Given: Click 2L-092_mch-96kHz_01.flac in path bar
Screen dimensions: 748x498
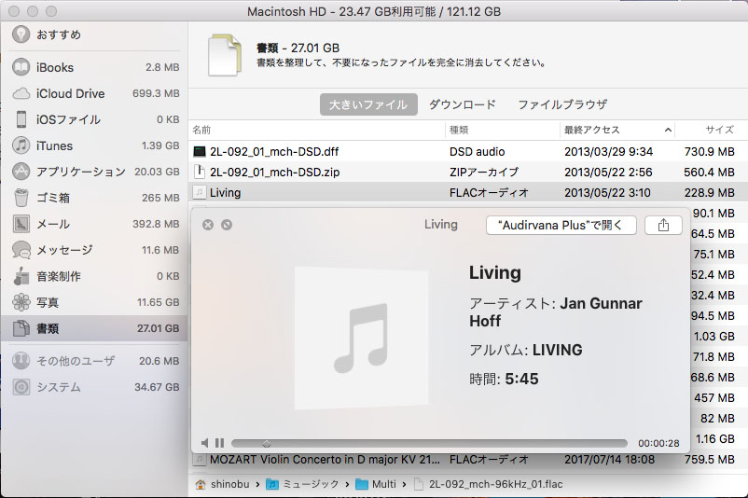Looking at the screenshot, I should point(495,484).
